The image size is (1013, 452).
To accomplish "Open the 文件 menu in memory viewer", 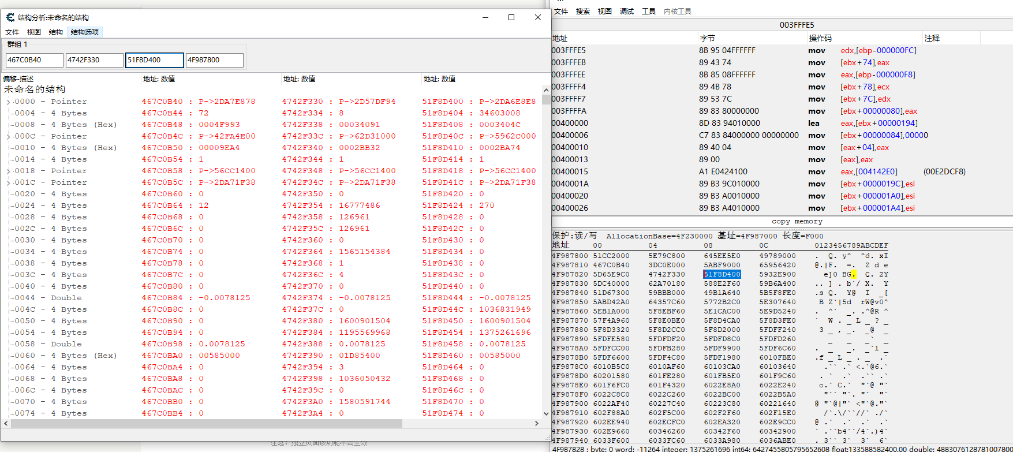I will click(x=561, y=12).
